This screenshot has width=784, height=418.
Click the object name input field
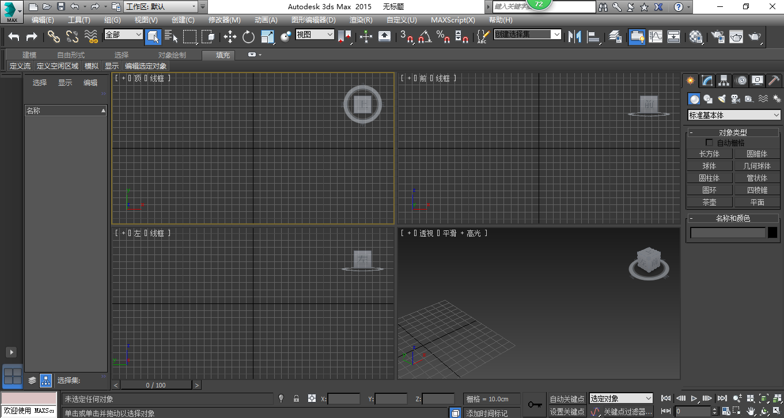point(728,233)
